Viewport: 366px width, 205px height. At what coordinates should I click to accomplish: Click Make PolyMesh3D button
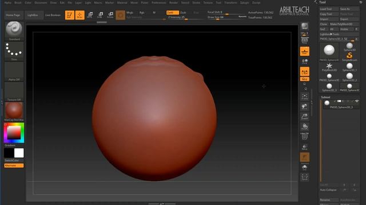click(344, 24)
